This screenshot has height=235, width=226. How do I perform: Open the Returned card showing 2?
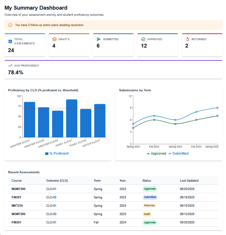tap(202, 45)
